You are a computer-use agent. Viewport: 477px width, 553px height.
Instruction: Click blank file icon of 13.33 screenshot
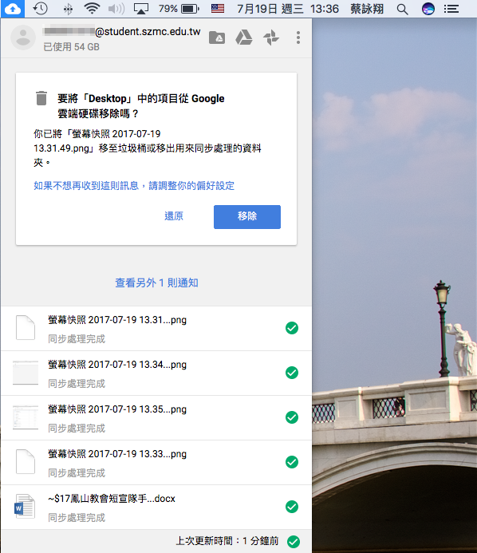(x=26, y=462)
